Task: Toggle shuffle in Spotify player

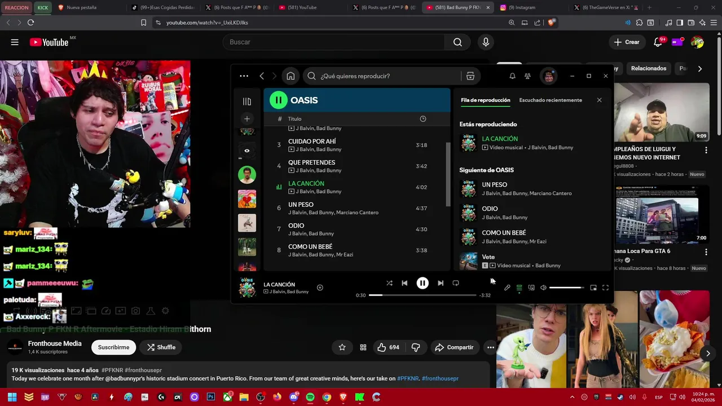Action: (389, 283)
